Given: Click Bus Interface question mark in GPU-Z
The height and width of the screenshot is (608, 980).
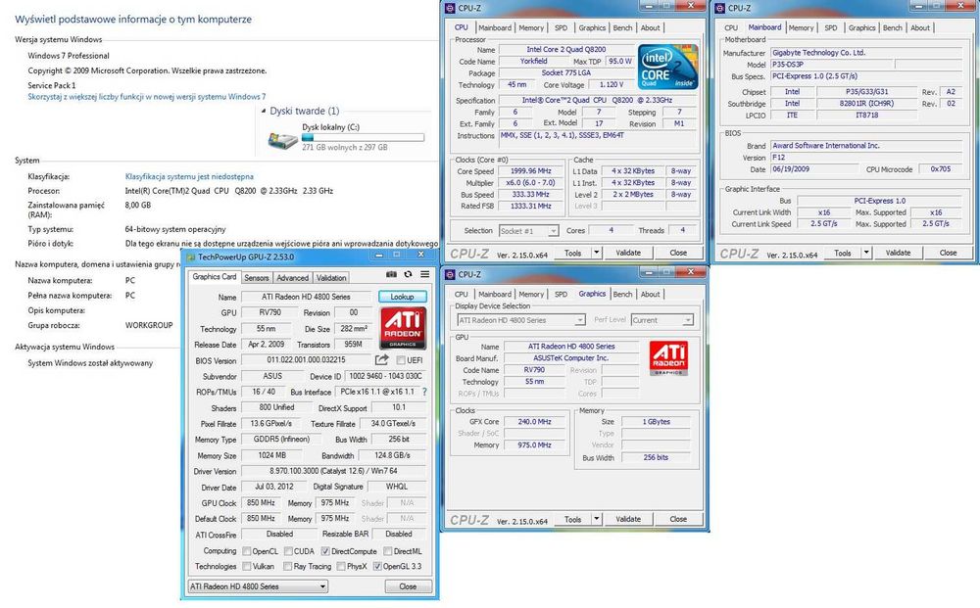Looking at the screenshot, I should point(424,392).
